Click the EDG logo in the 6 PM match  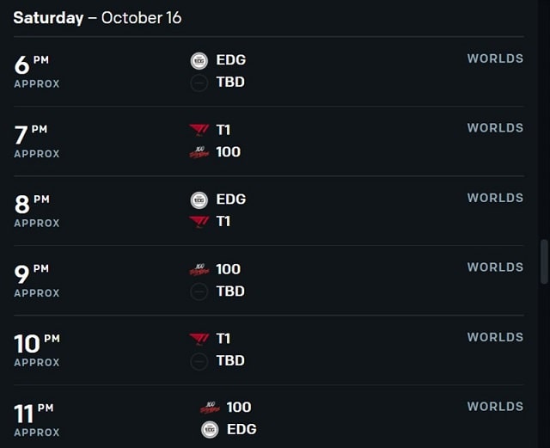click(199, 61)
